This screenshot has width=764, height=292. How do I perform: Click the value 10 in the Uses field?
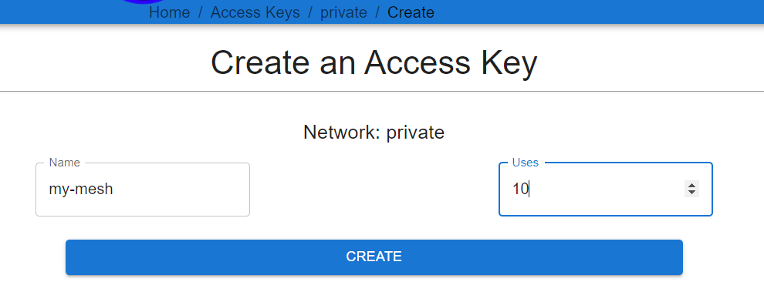520,189
